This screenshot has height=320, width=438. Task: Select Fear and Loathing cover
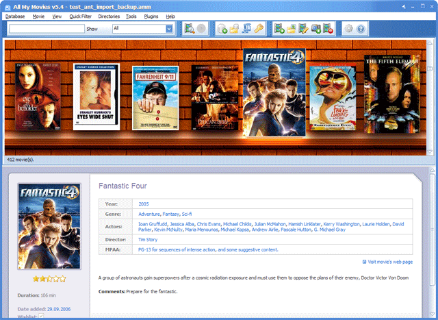[x=333, y=98]
